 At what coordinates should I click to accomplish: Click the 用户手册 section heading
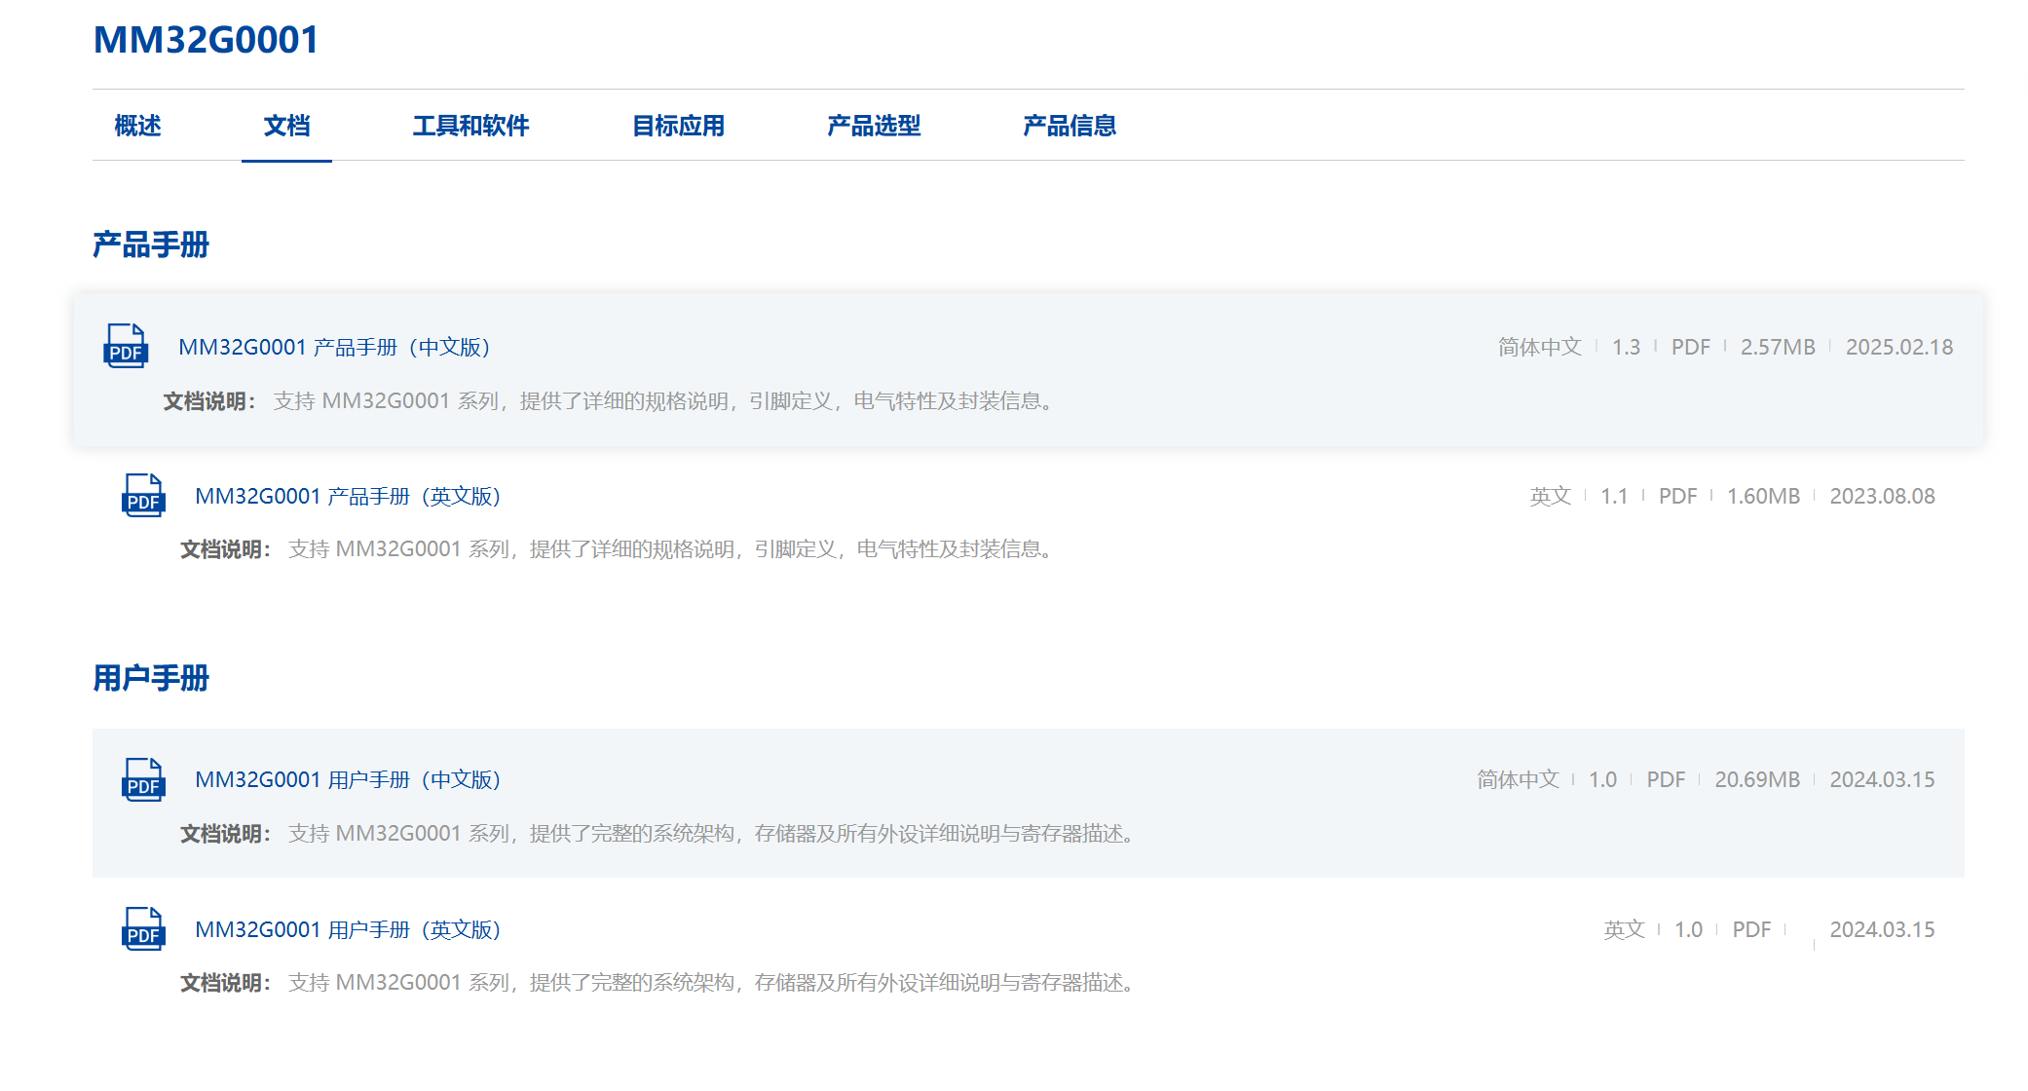tap(151, 678)
